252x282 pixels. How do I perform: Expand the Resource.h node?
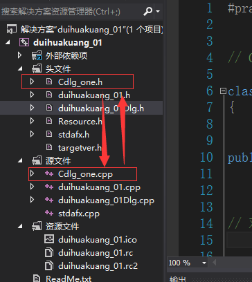coord(32,121)
